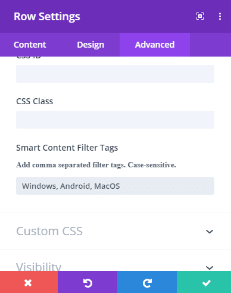Click the CSS ID input field
The width and height of the screenshot is (231, 293).
[115, 74]
